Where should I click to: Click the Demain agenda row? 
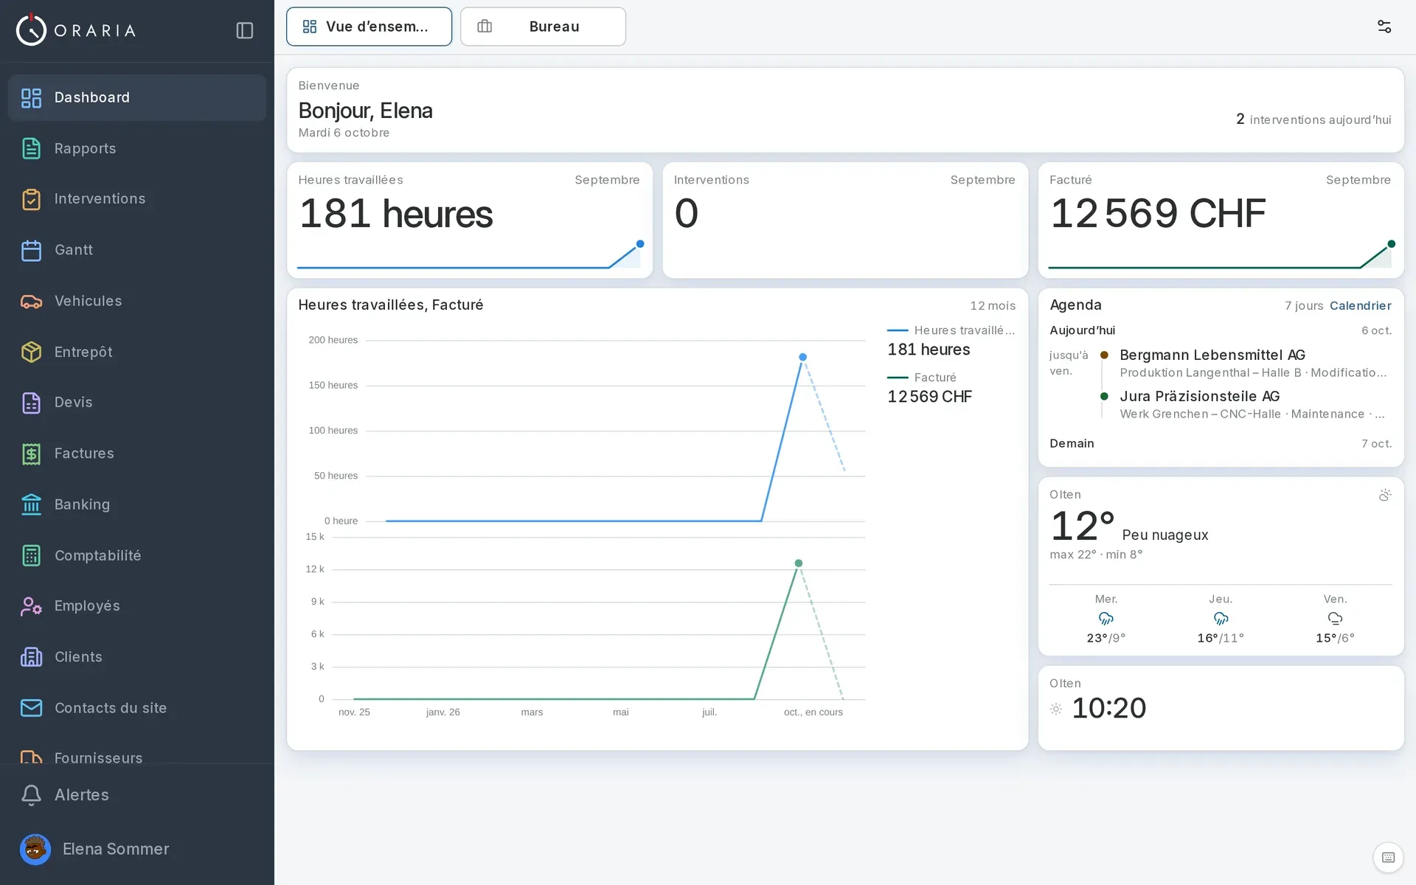[1221, 443]
